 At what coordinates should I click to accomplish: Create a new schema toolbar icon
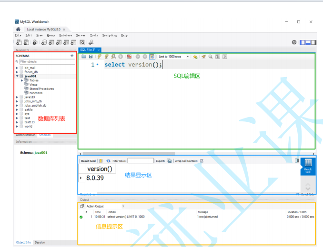[x=44, y=42]
